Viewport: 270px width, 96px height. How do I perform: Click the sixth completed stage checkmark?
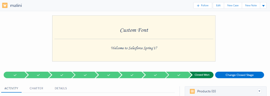132,75
